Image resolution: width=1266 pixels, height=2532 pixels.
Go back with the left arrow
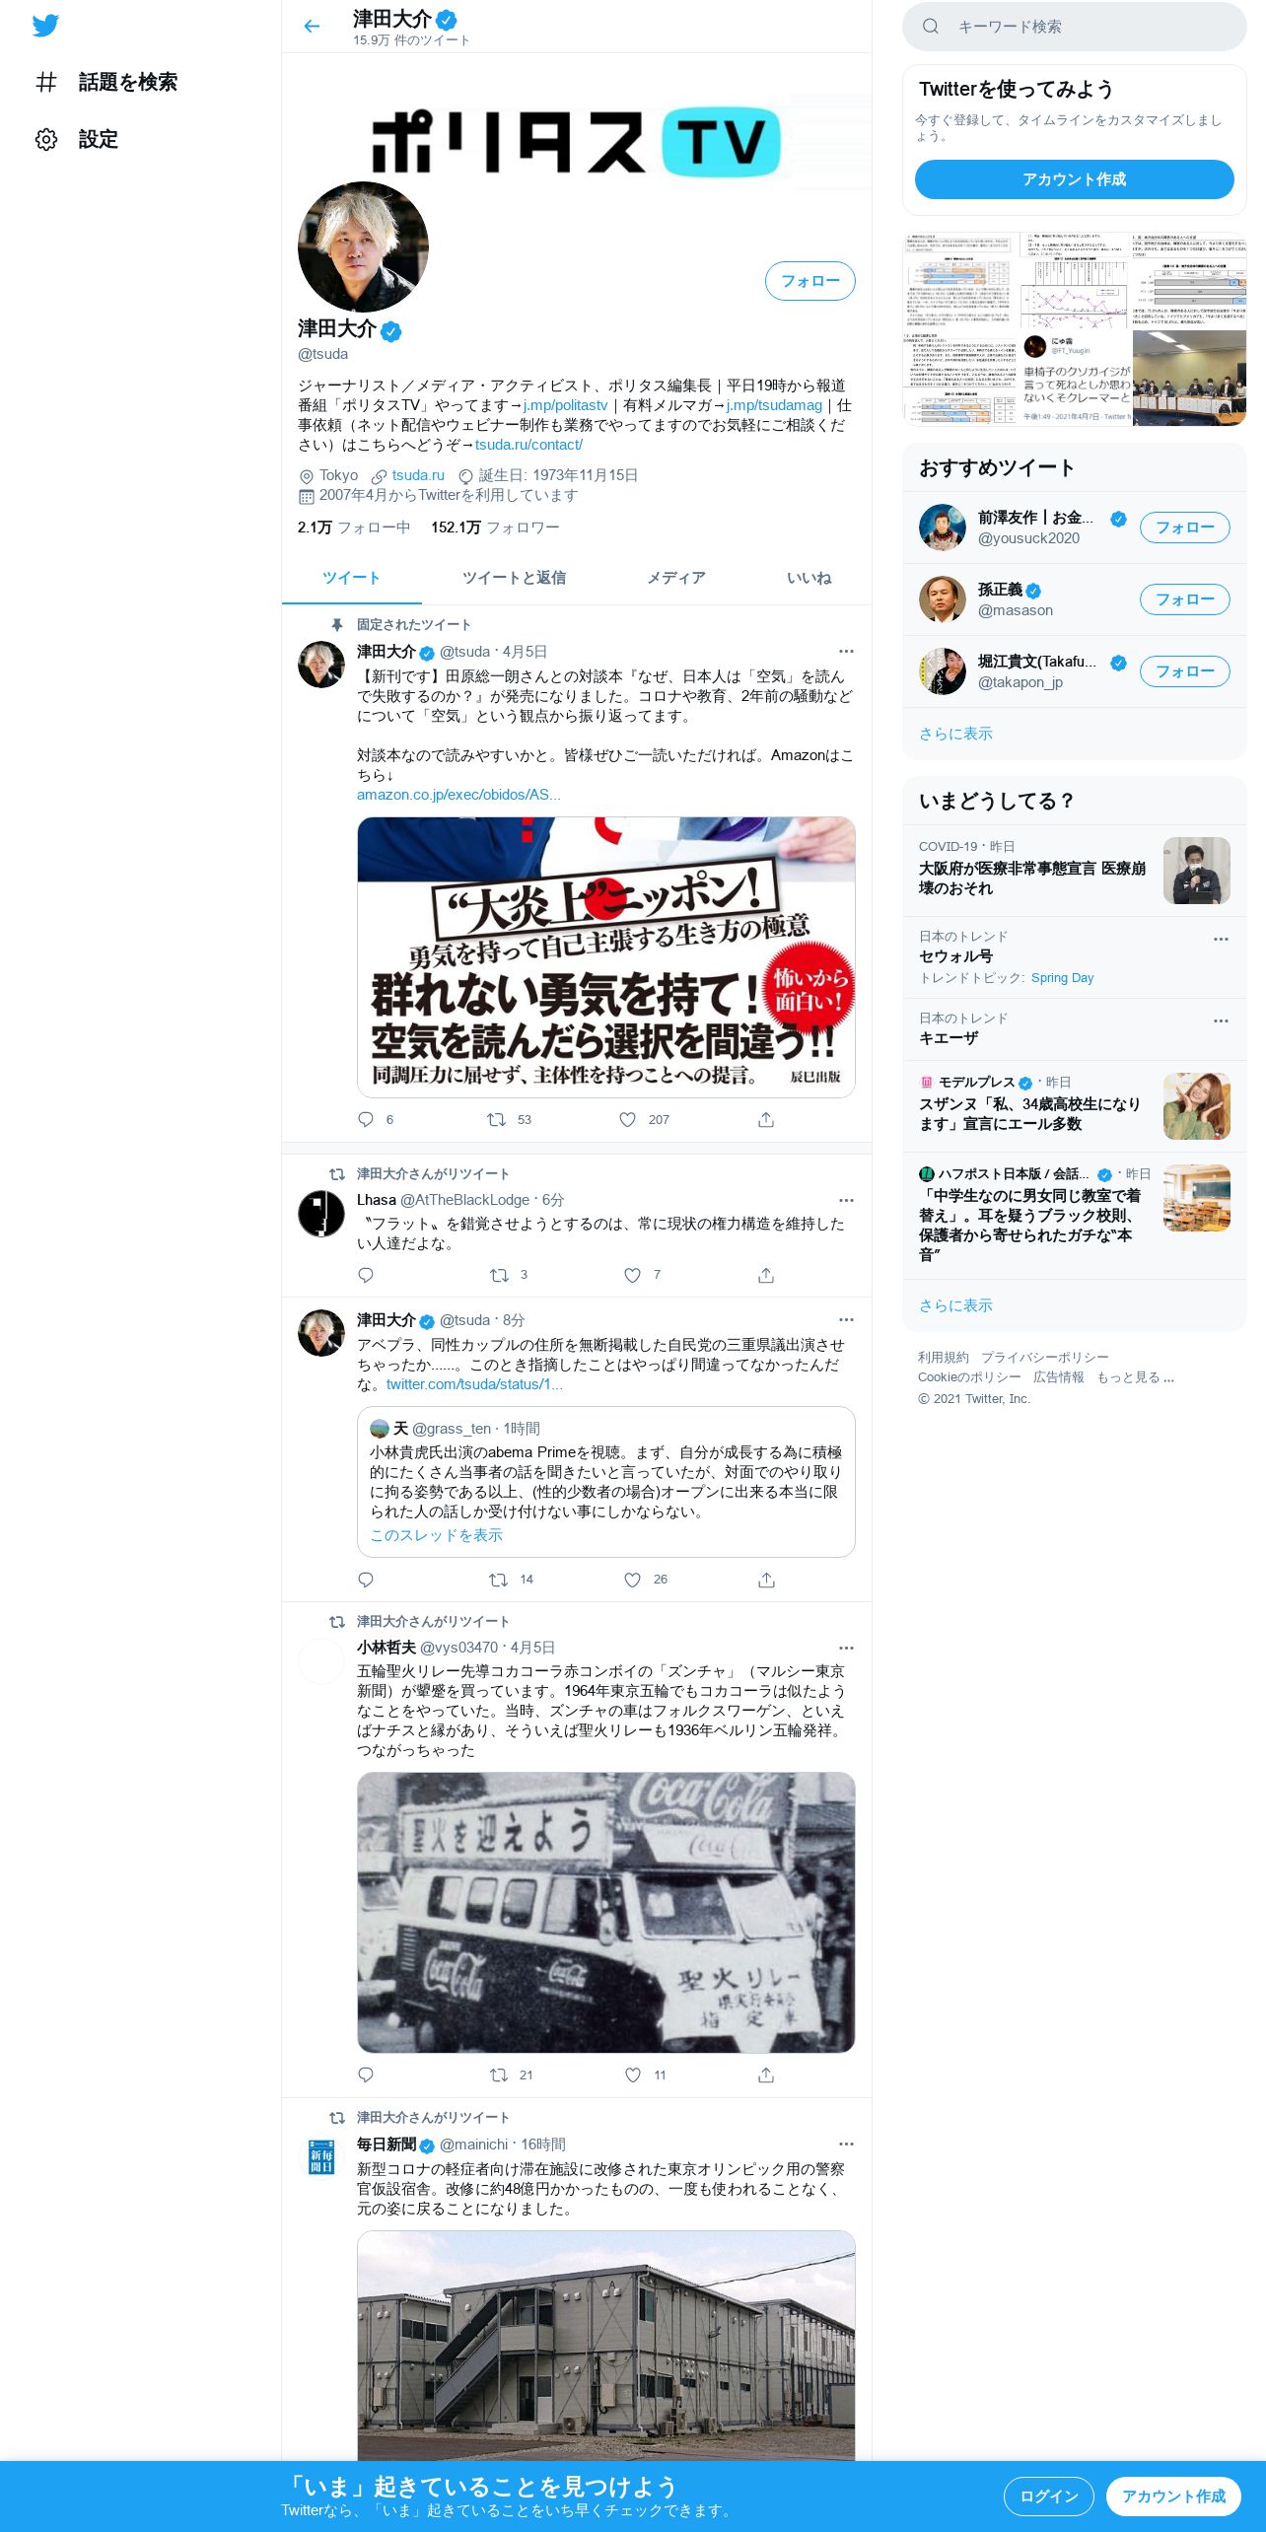(x=312, y=27)
